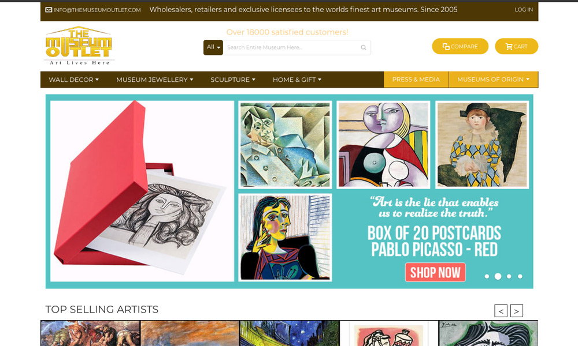Click The Museum Outlet logo
Image resolution: width=578 pixels, height=346 pixels.
pyautogui.click(x=79, y=46)
